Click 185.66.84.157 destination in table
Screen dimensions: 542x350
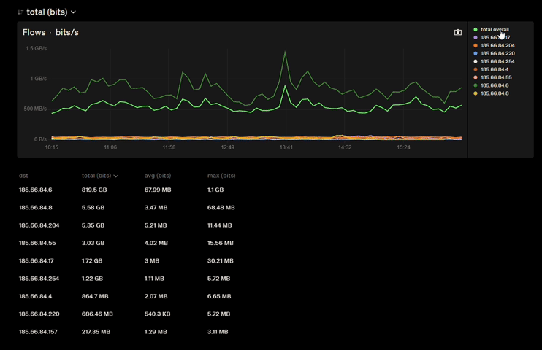[39, 332]
